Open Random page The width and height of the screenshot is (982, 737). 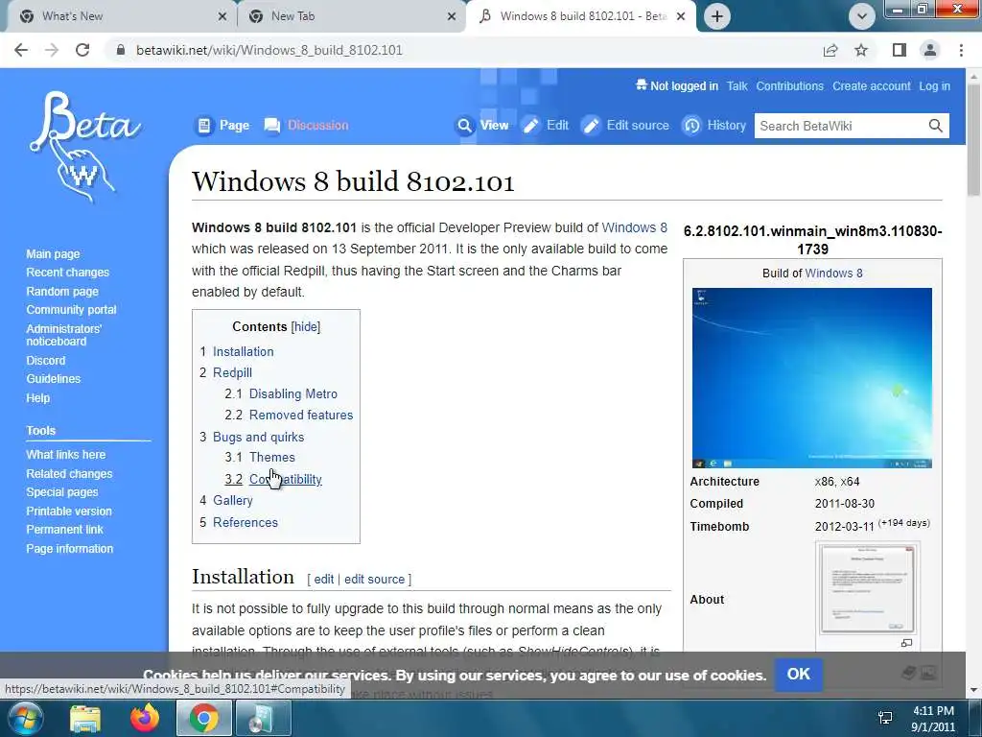pos(62,292)
